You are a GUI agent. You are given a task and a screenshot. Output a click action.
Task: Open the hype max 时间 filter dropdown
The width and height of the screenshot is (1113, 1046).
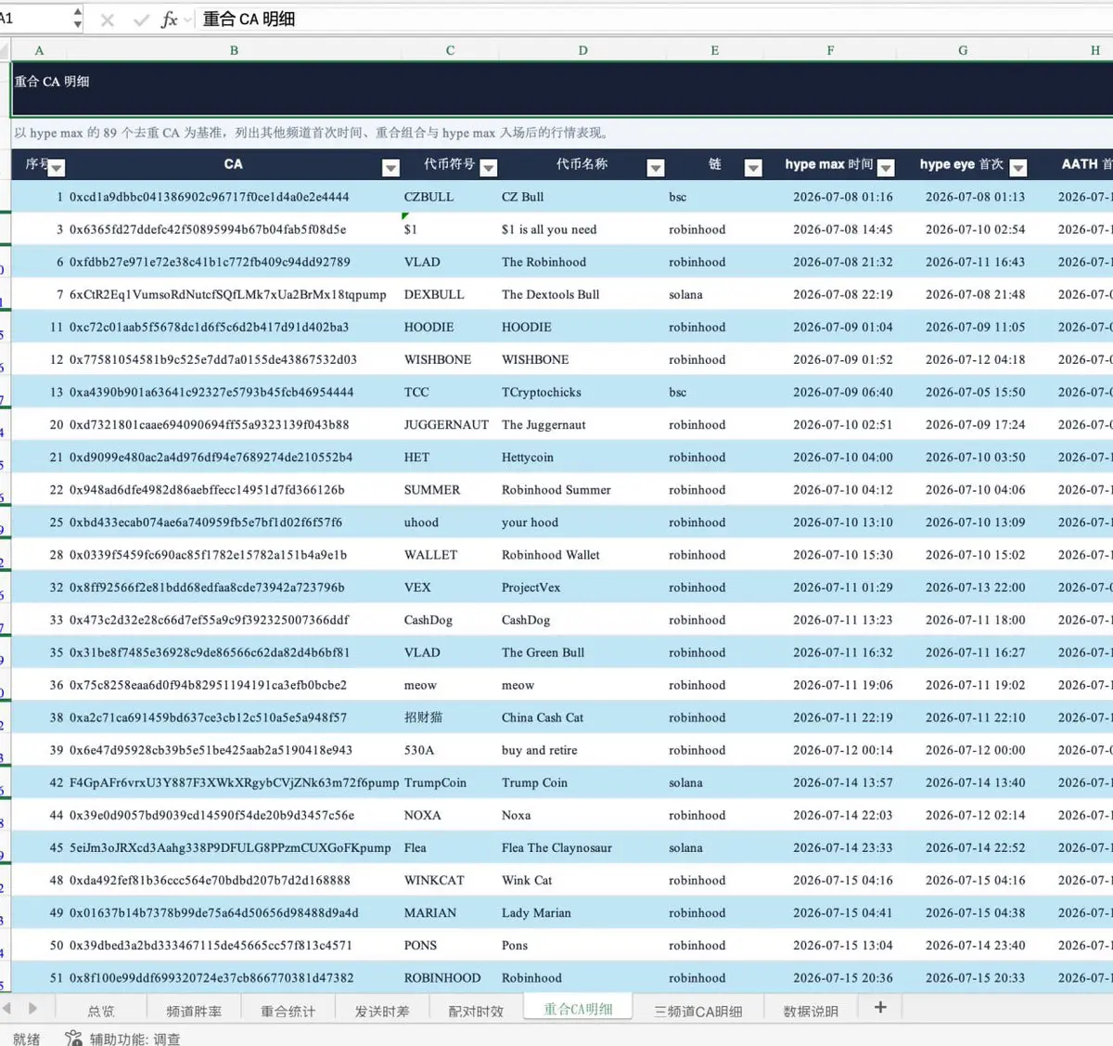click(886, 168)
